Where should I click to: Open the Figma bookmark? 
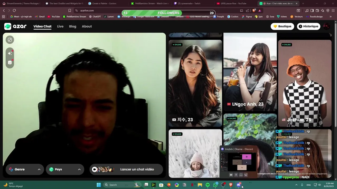point(247,17)
